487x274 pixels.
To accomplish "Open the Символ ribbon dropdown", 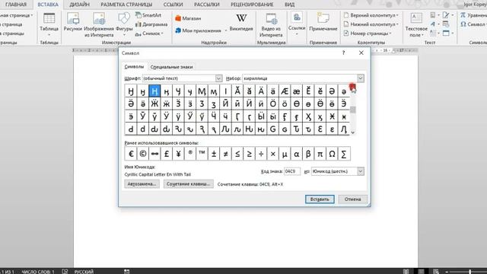I will tap(473, 24).
